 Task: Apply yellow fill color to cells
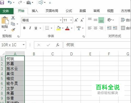[59, 28]
